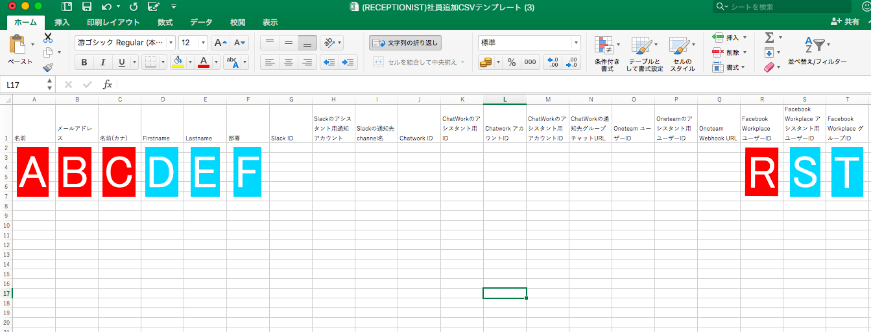The image size is (871, 332).
Task: Select the Format Painter brush icon
Action: click(x=48, y=67)
